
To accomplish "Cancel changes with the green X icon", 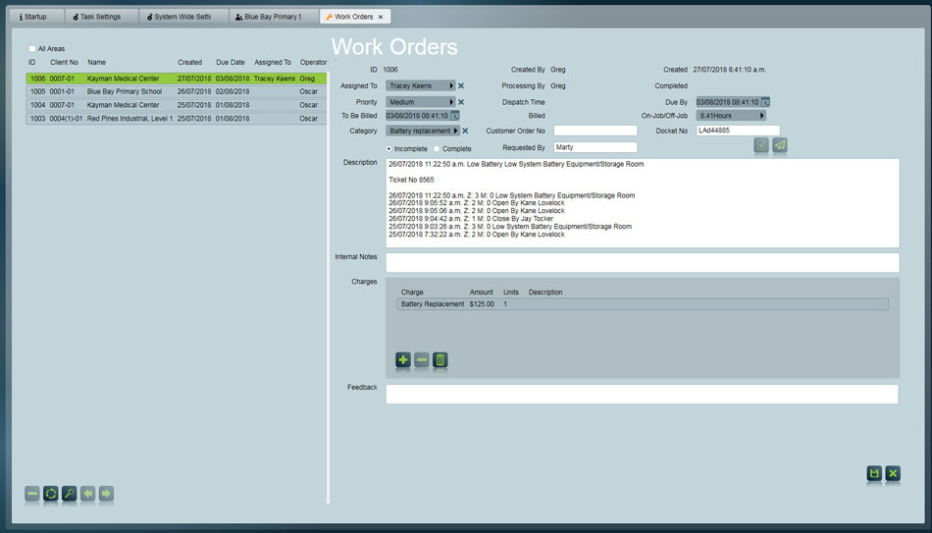I will (x=893, y=473).
